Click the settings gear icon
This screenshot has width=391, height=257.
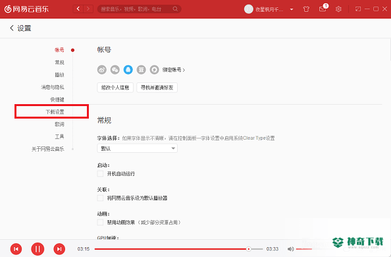click(x=338, y=9)
